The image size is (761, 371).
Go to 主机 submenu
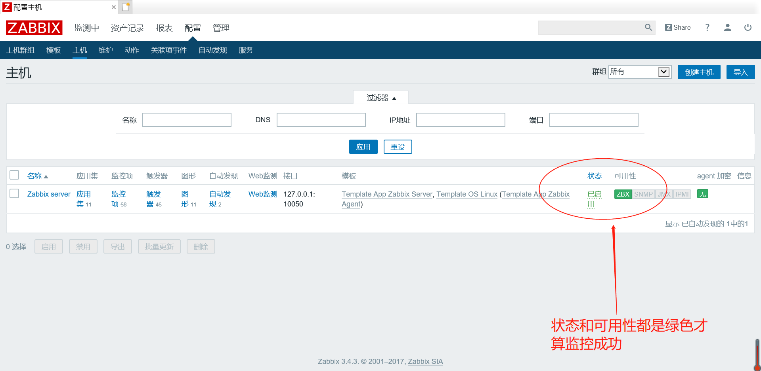tap(80, 50)
